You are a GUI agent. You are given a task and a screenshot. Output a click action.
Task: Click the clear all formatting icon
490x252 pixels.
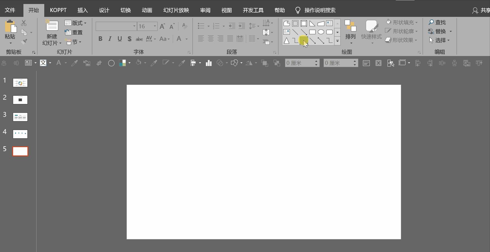click(x=184, y=26)
